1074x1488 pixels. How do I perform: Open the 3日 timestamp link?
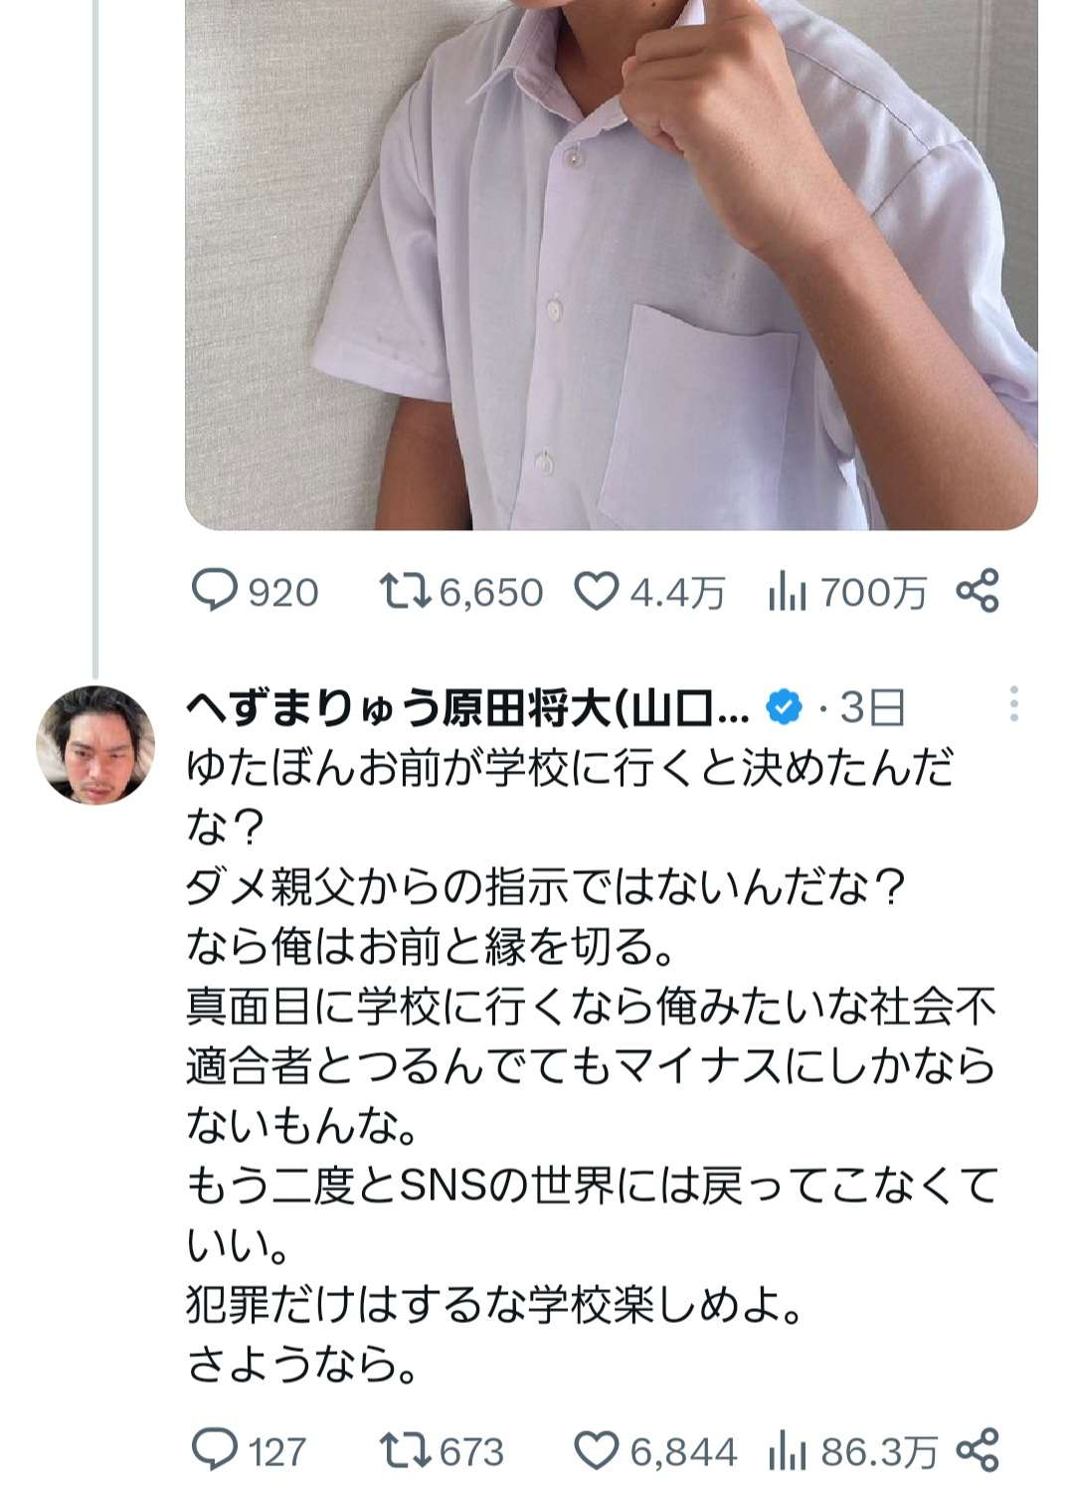(x=873, y=708)
